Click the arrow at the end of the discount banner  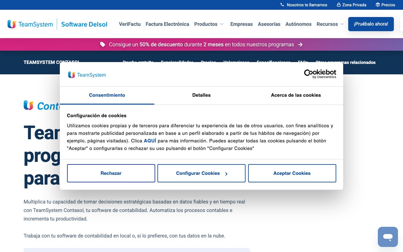click(x=300, y=44)
